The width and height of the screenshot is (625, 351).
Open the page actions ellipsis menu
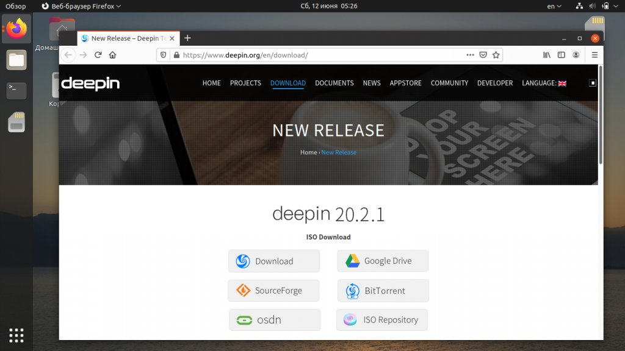point(470,54)
